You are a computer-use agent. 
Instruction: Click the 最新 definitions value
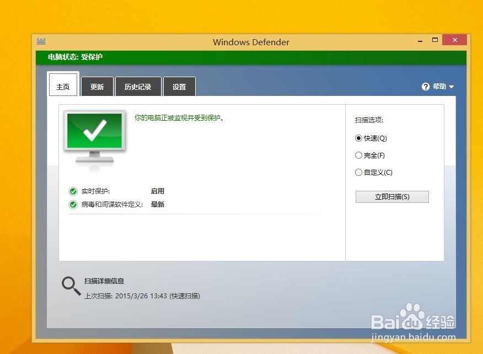point(157,204)
